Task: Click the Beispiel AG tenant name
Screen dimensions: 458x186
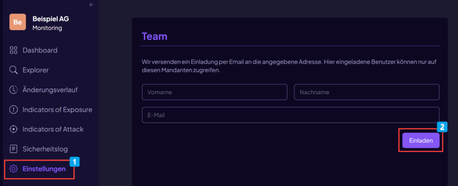Action: coord(51,19)
